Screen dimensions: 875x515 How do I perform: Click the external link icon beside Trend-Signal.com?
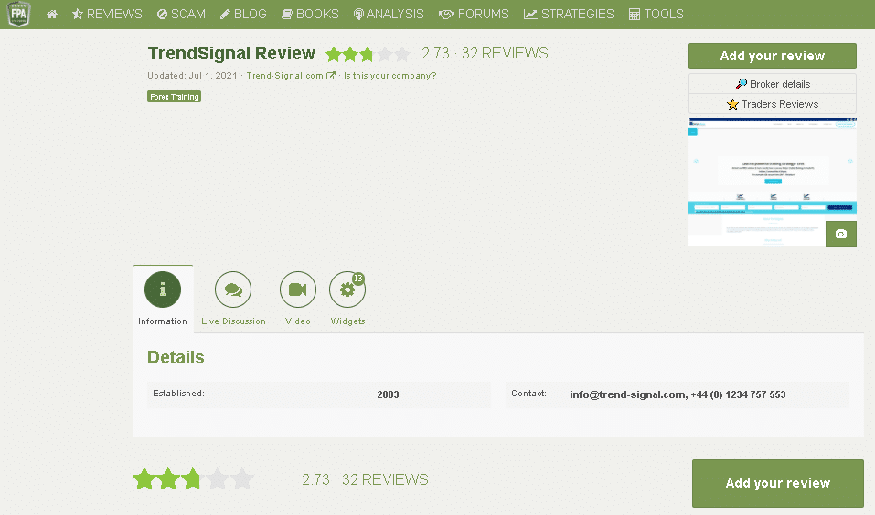(x=331, y=76)
